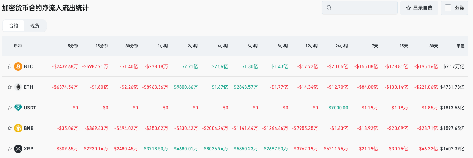Star the USDT row
The width and height of the screenshot is (473, 158).
click(10, 108)
